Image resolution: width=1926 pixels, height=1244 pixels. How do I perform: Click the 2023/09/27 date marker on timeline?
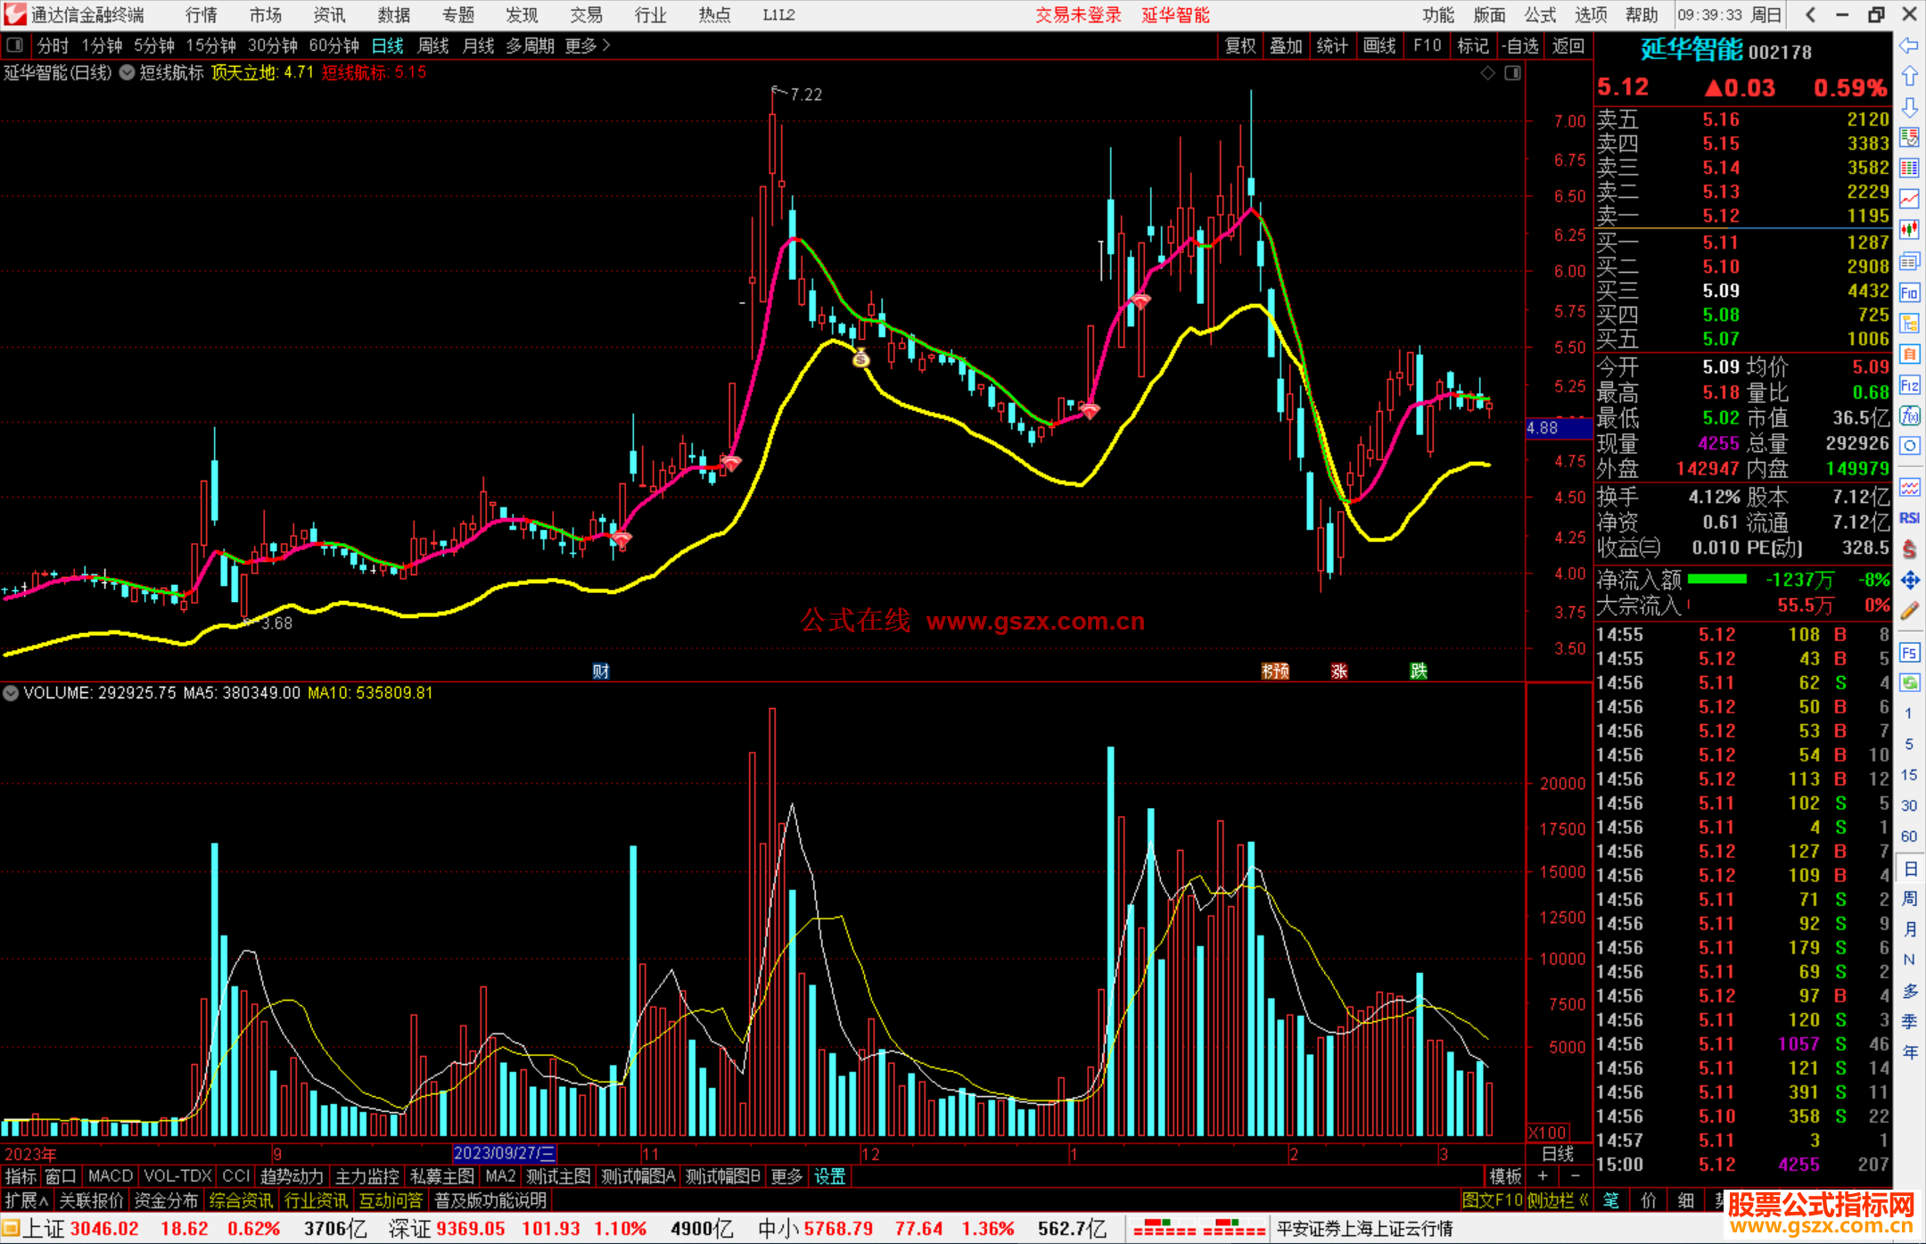point(504,1153)
